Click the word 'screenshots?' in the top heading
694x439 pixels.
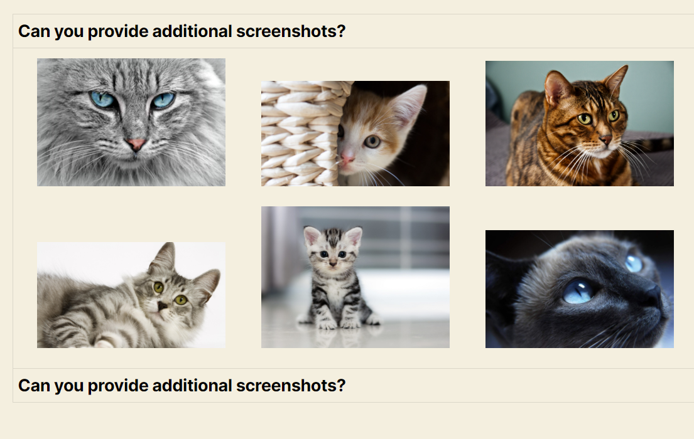coord(291,31)
